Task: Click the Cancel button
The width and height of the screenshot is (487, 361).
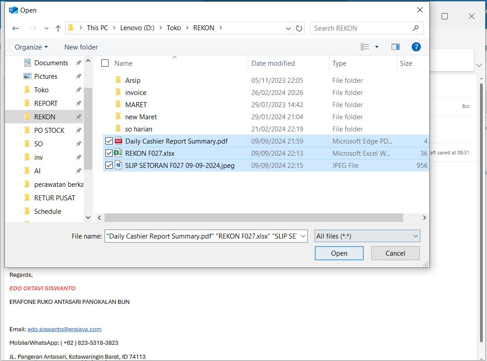Action: point(395,253)
